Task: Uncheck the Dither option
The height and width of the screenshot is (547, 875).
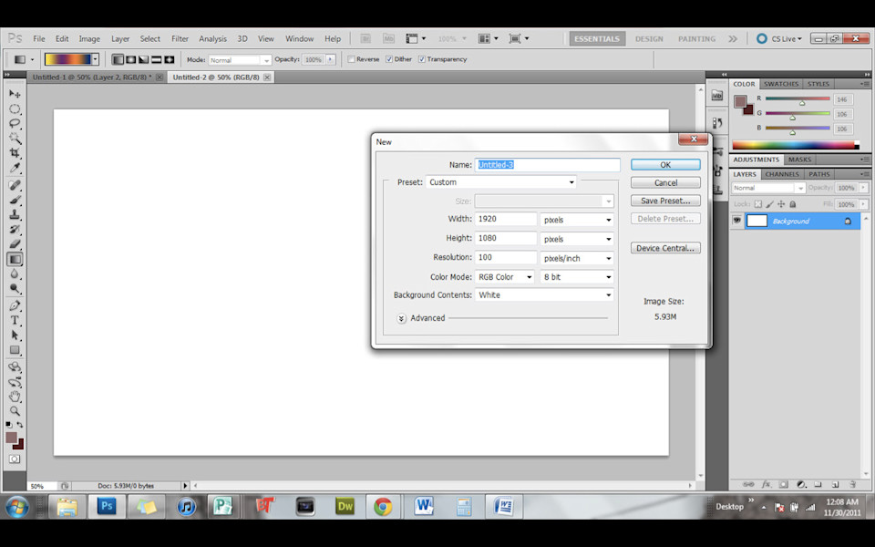Action: coord(389,59)
